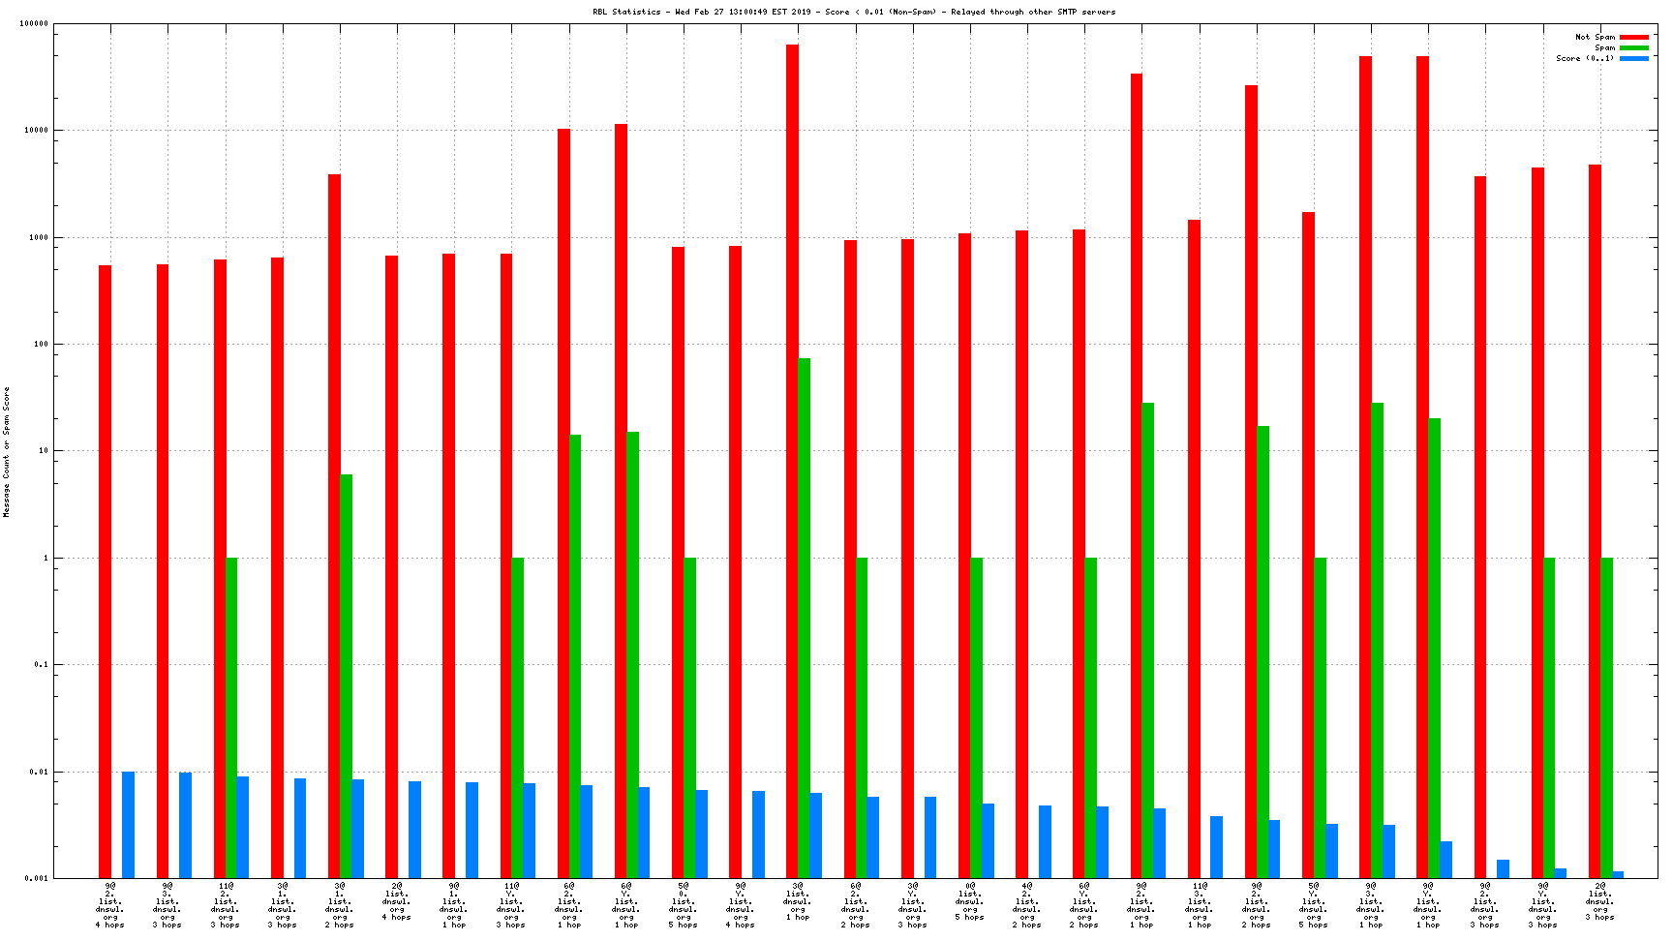Click the rightmost green Spam bar
Image resolution: width=1673 pixels, height=941 pixels.
[x=1606, y=717]
